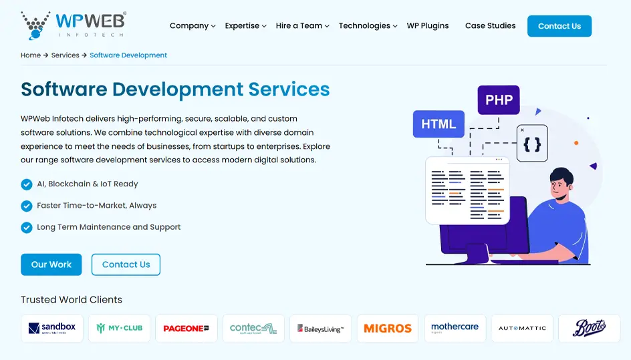Select the PAGEONE client logo
Viewport: 631px width, 360px height.
tap(186, 328)
